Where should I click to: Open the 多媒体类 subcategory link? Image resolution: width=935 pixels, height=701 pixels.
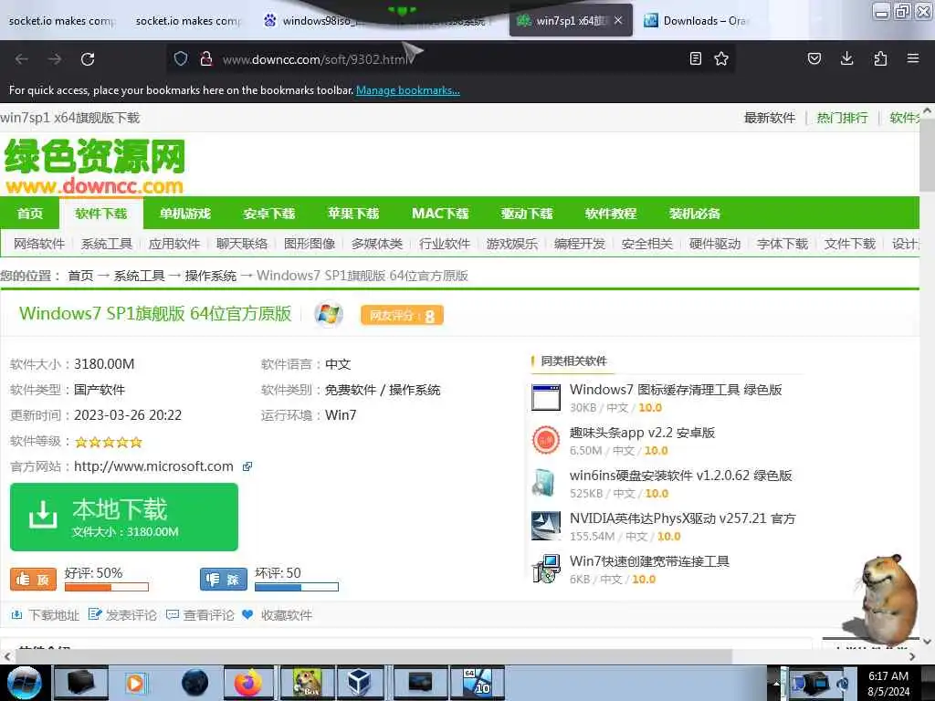tap(377, 244)
